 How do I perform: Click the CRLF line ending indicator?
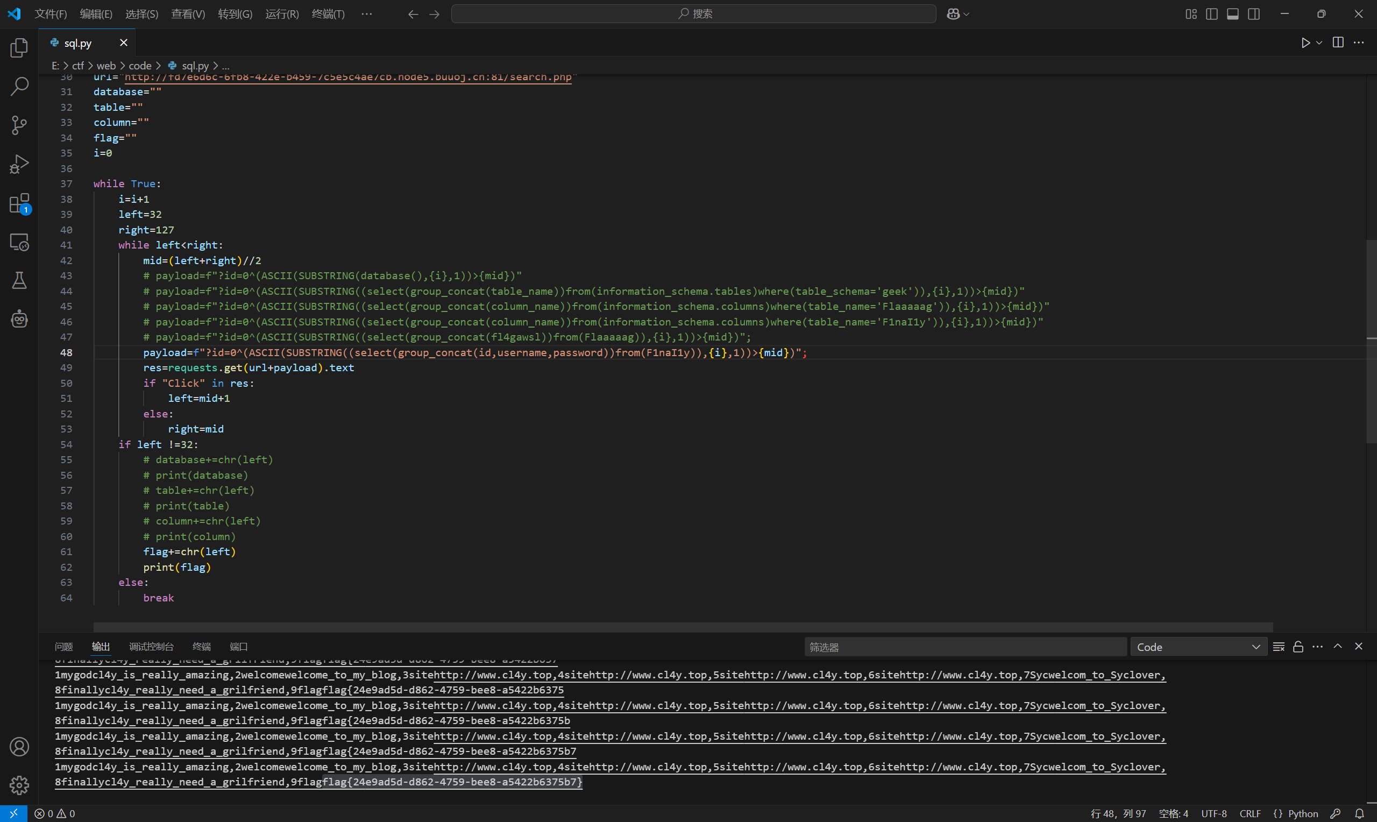1250,813
